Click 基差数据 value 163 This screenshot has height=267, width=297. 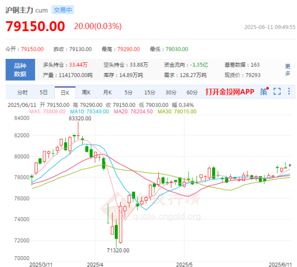(x=255, y=65)
